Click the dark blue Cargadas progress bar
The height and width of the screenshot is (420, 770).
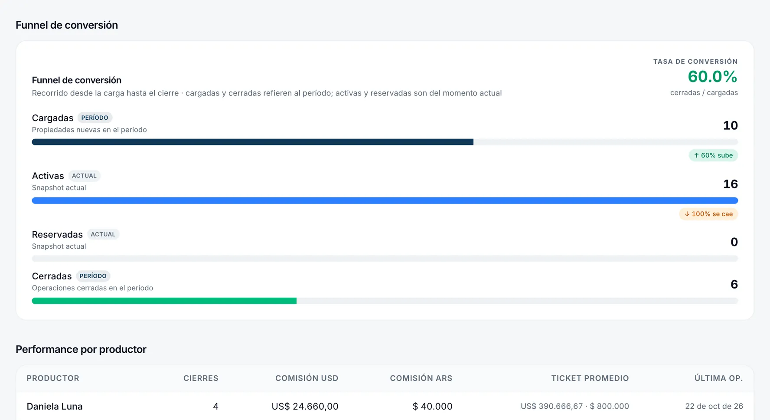click(x=252, y=142)
